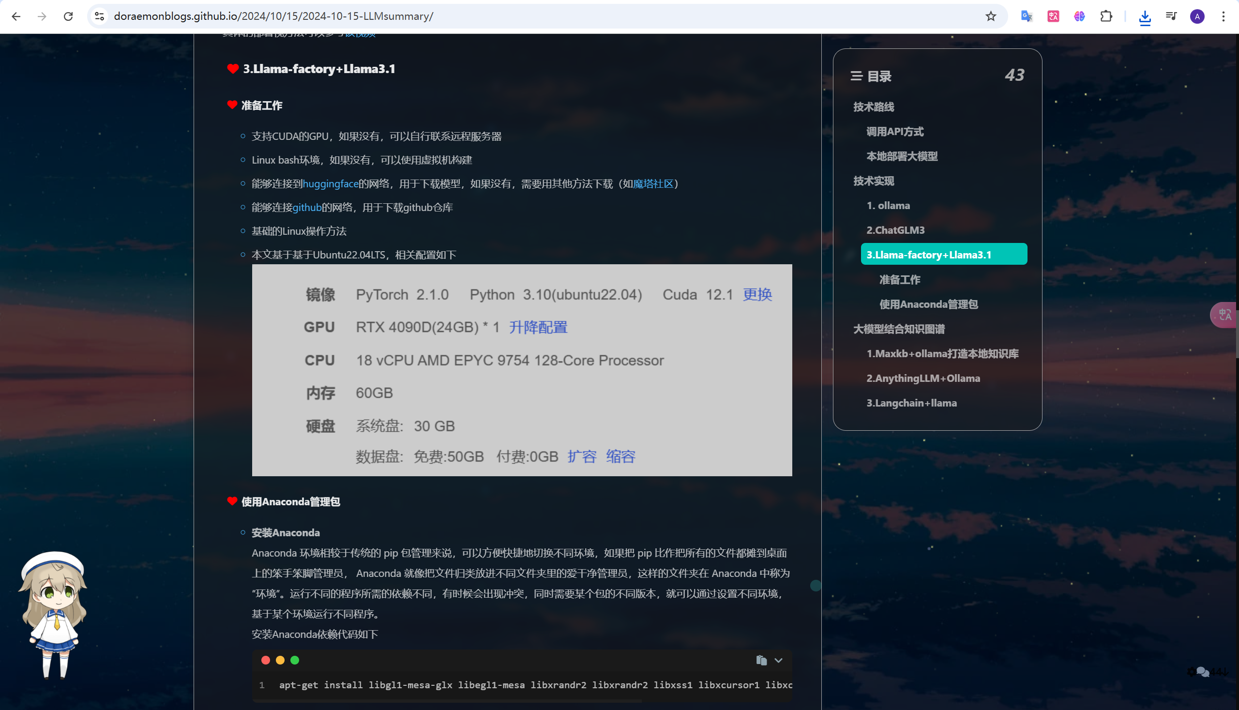Click the heart beside 准备工作 heading

[232, 105]
